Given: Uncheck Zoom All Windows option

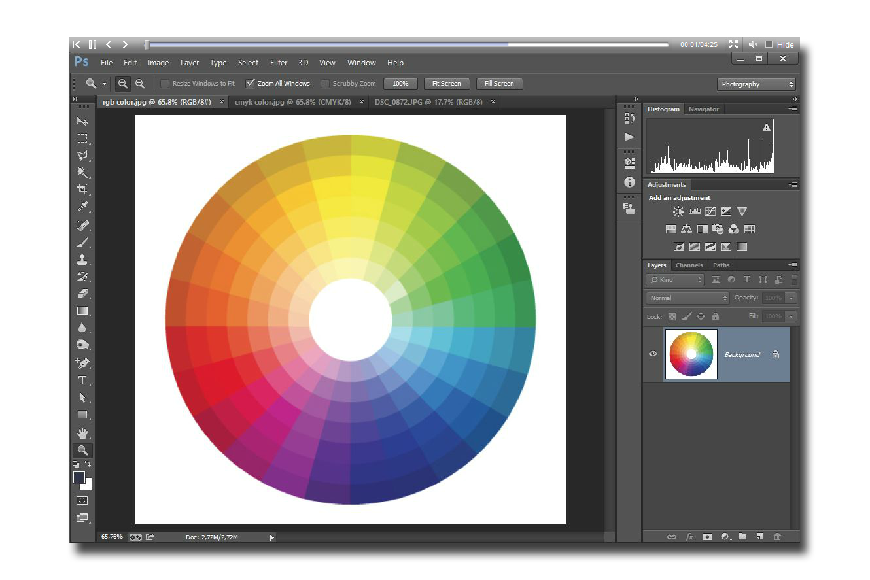Looking at the screenshot, I should (250, 84).
